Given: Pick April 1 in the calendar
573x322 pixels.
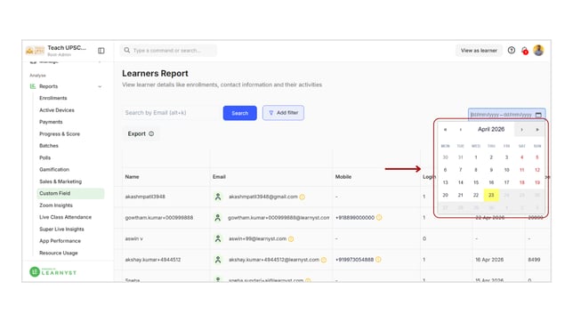Looking at the screenshot, I should 476,157.
